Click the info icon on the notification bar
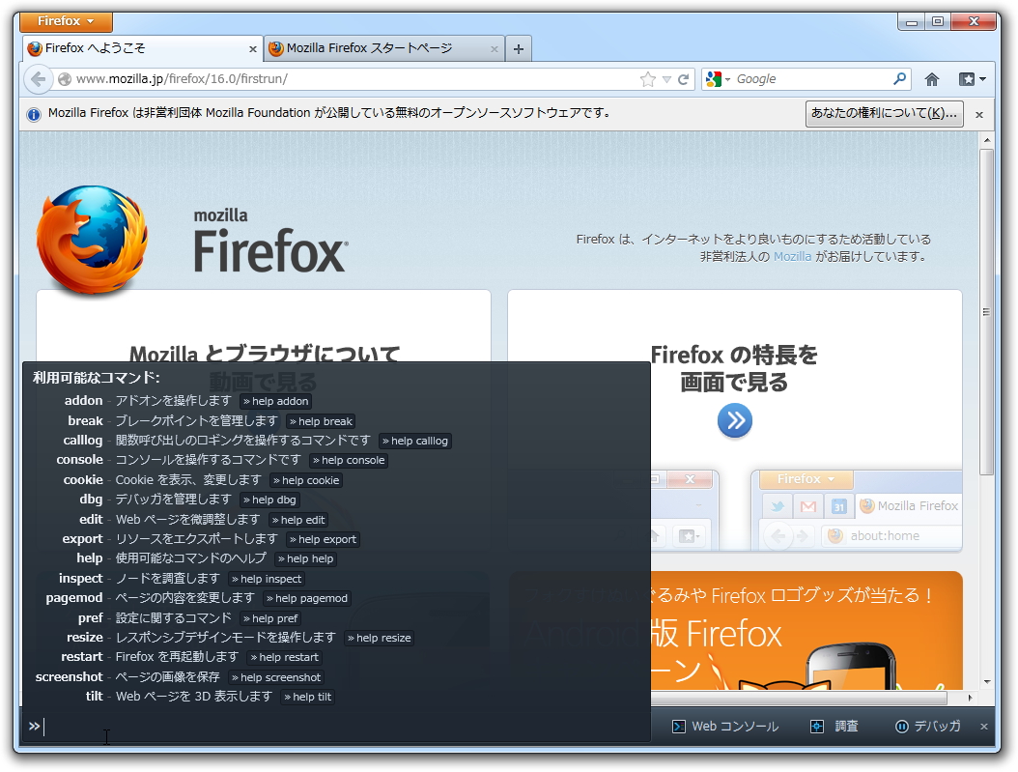Image resolution: width=1018 pixels, height=772 pixels. (x=34, y=113)
